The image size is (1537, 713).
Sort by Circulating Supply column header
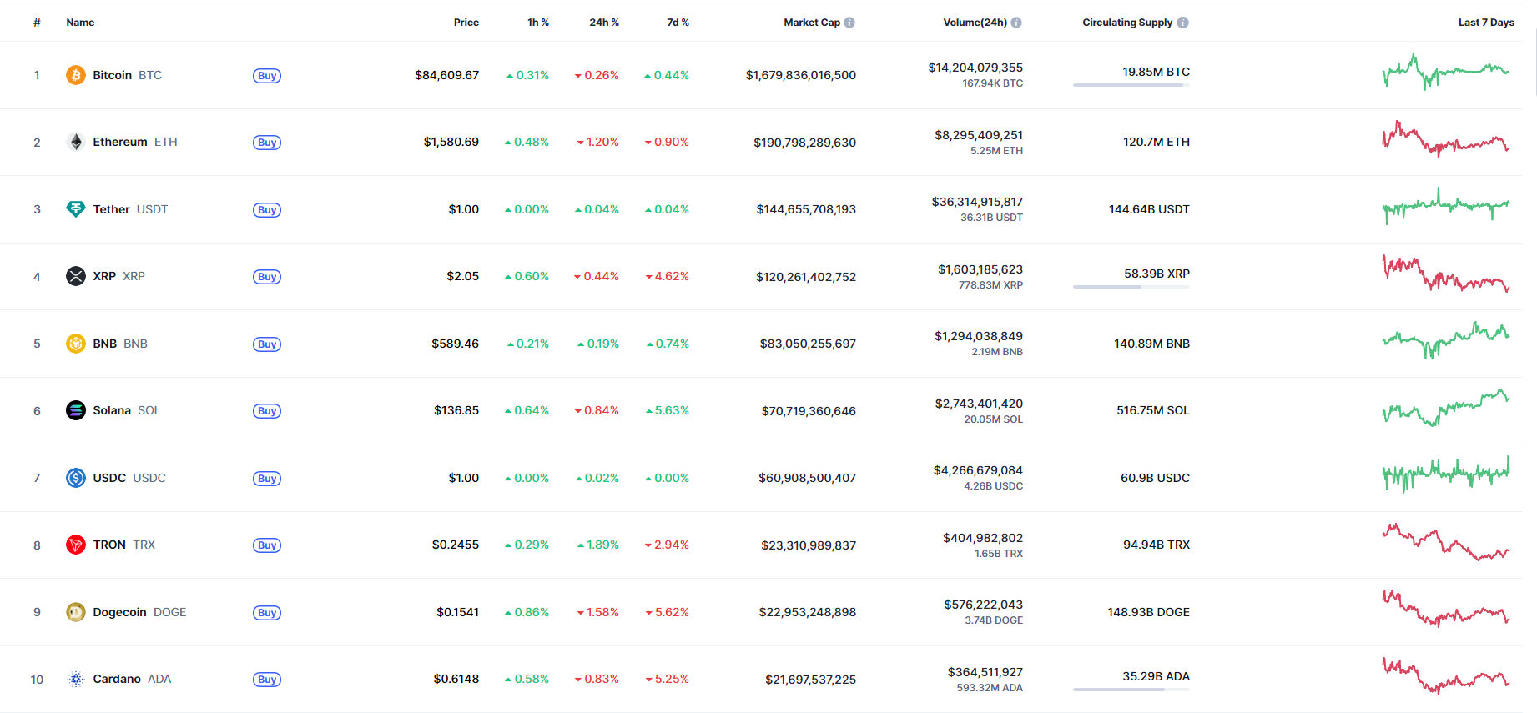tap(1127, 23)
